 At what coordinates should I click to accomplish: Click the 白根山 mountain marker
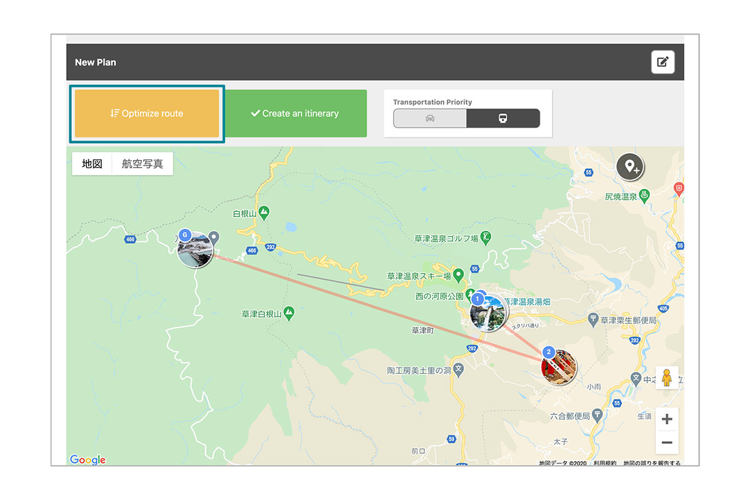[264, 212]
